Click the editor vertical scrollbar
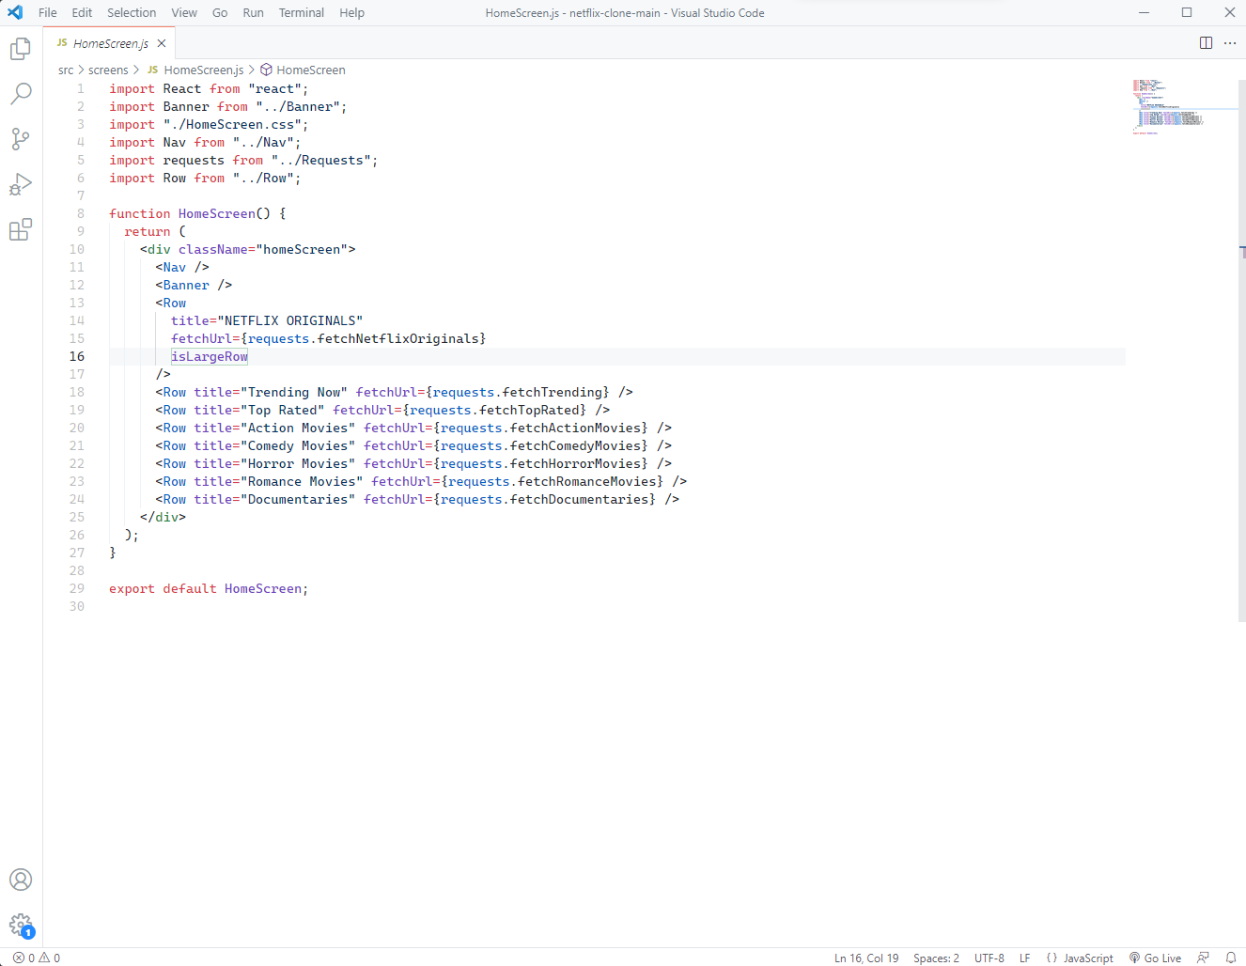 tap(1242, 351)
